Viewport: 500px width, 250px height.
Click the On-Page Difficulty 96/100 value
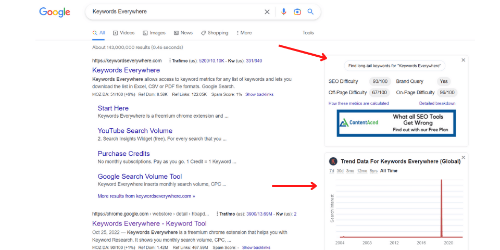pos(447,93)
